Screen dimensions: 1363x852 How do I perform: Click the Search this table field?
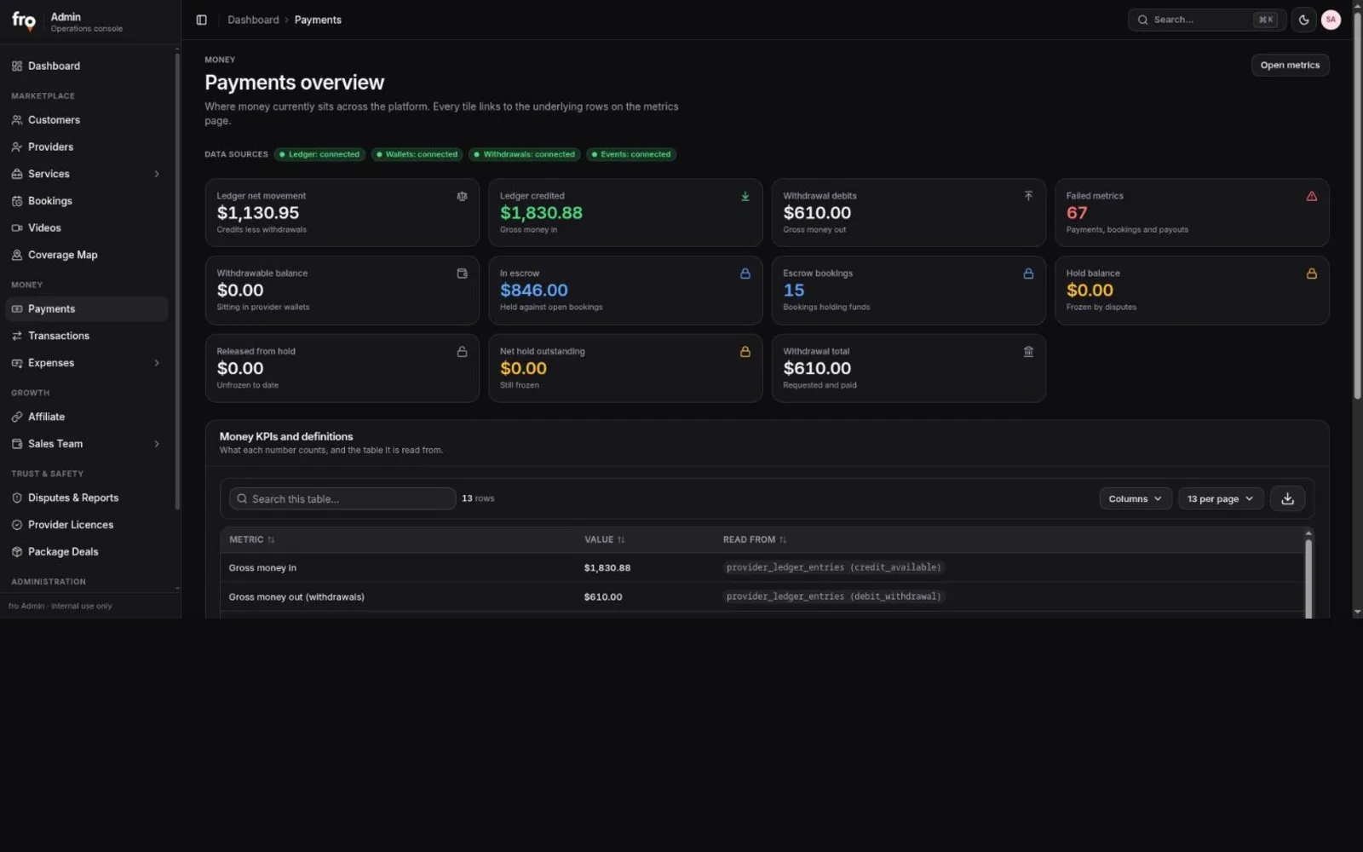click(x=342, y=498)
